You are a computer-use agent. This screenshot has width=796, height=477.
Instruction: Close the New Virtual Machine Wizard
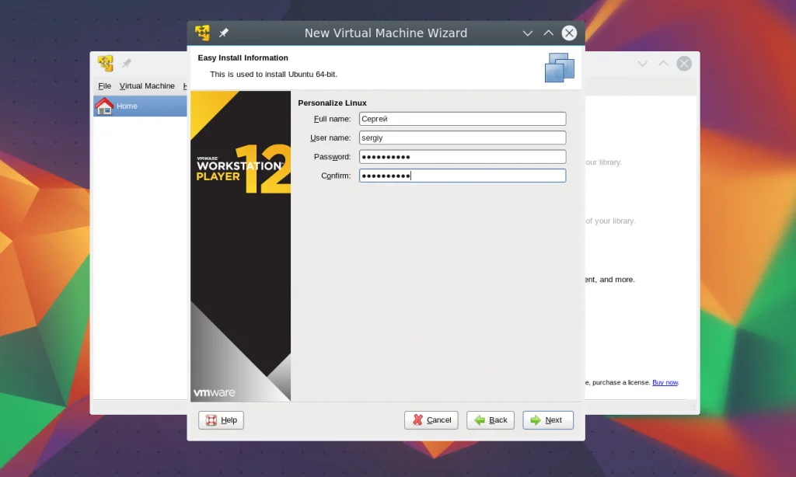[569, 33]
